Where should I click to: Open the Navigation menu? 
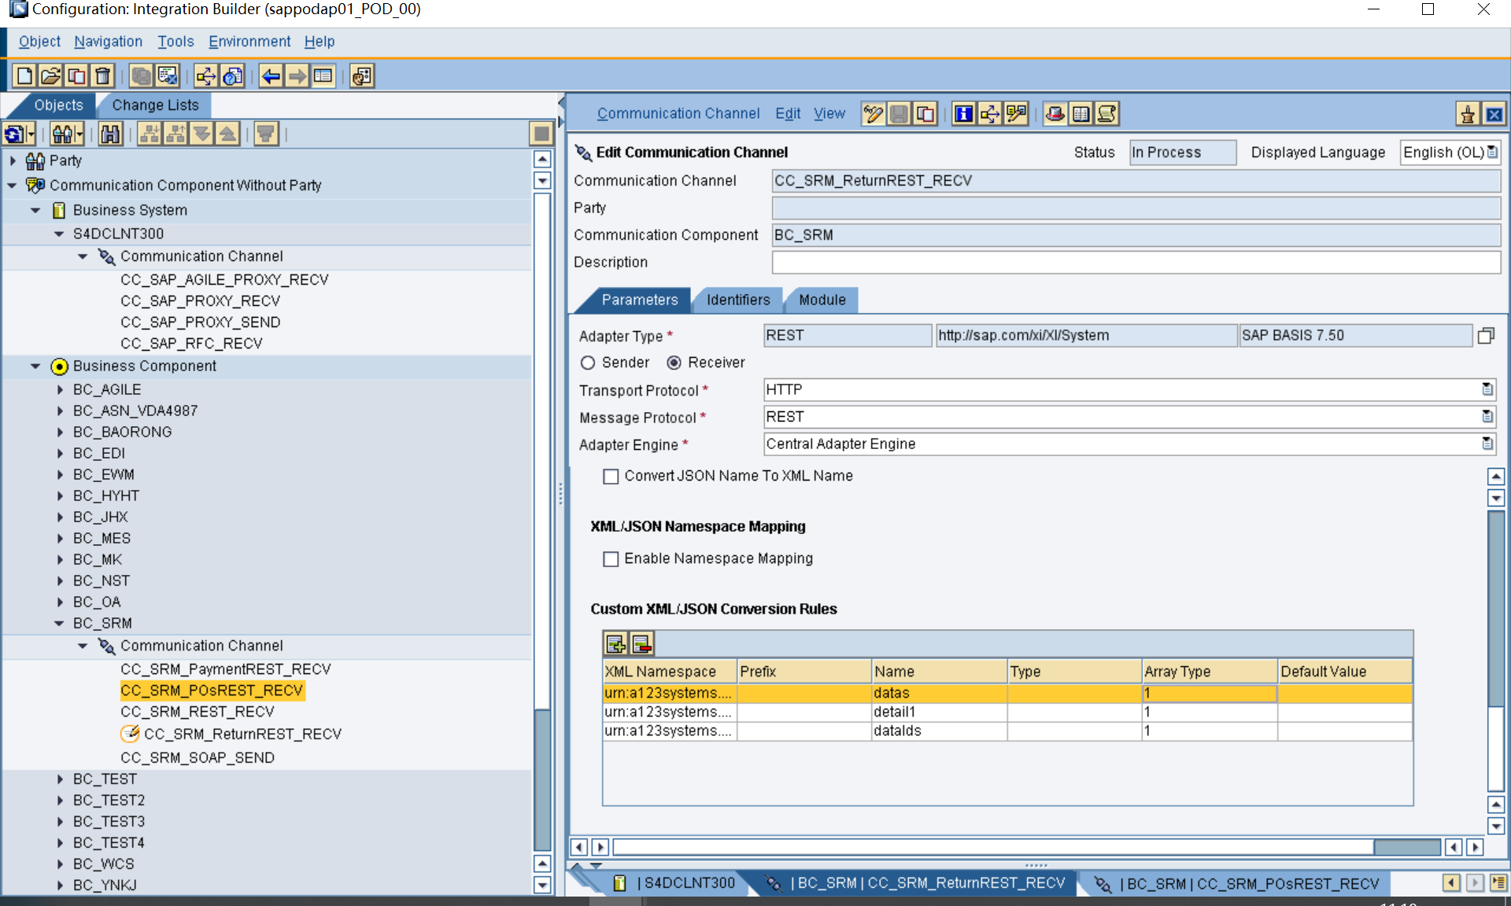point(108,42)
